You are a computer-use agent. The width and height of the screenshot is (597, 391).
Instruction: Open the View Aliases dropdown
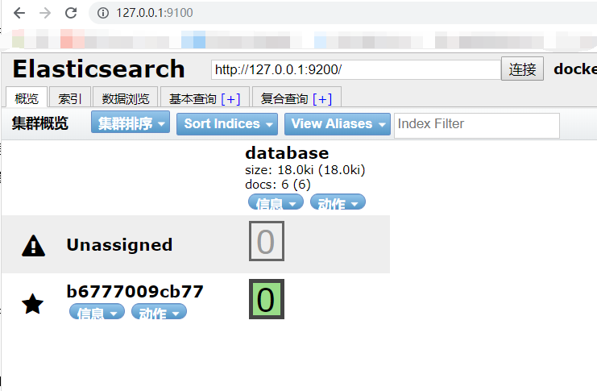pyautogui.click(x=337, y=124)
